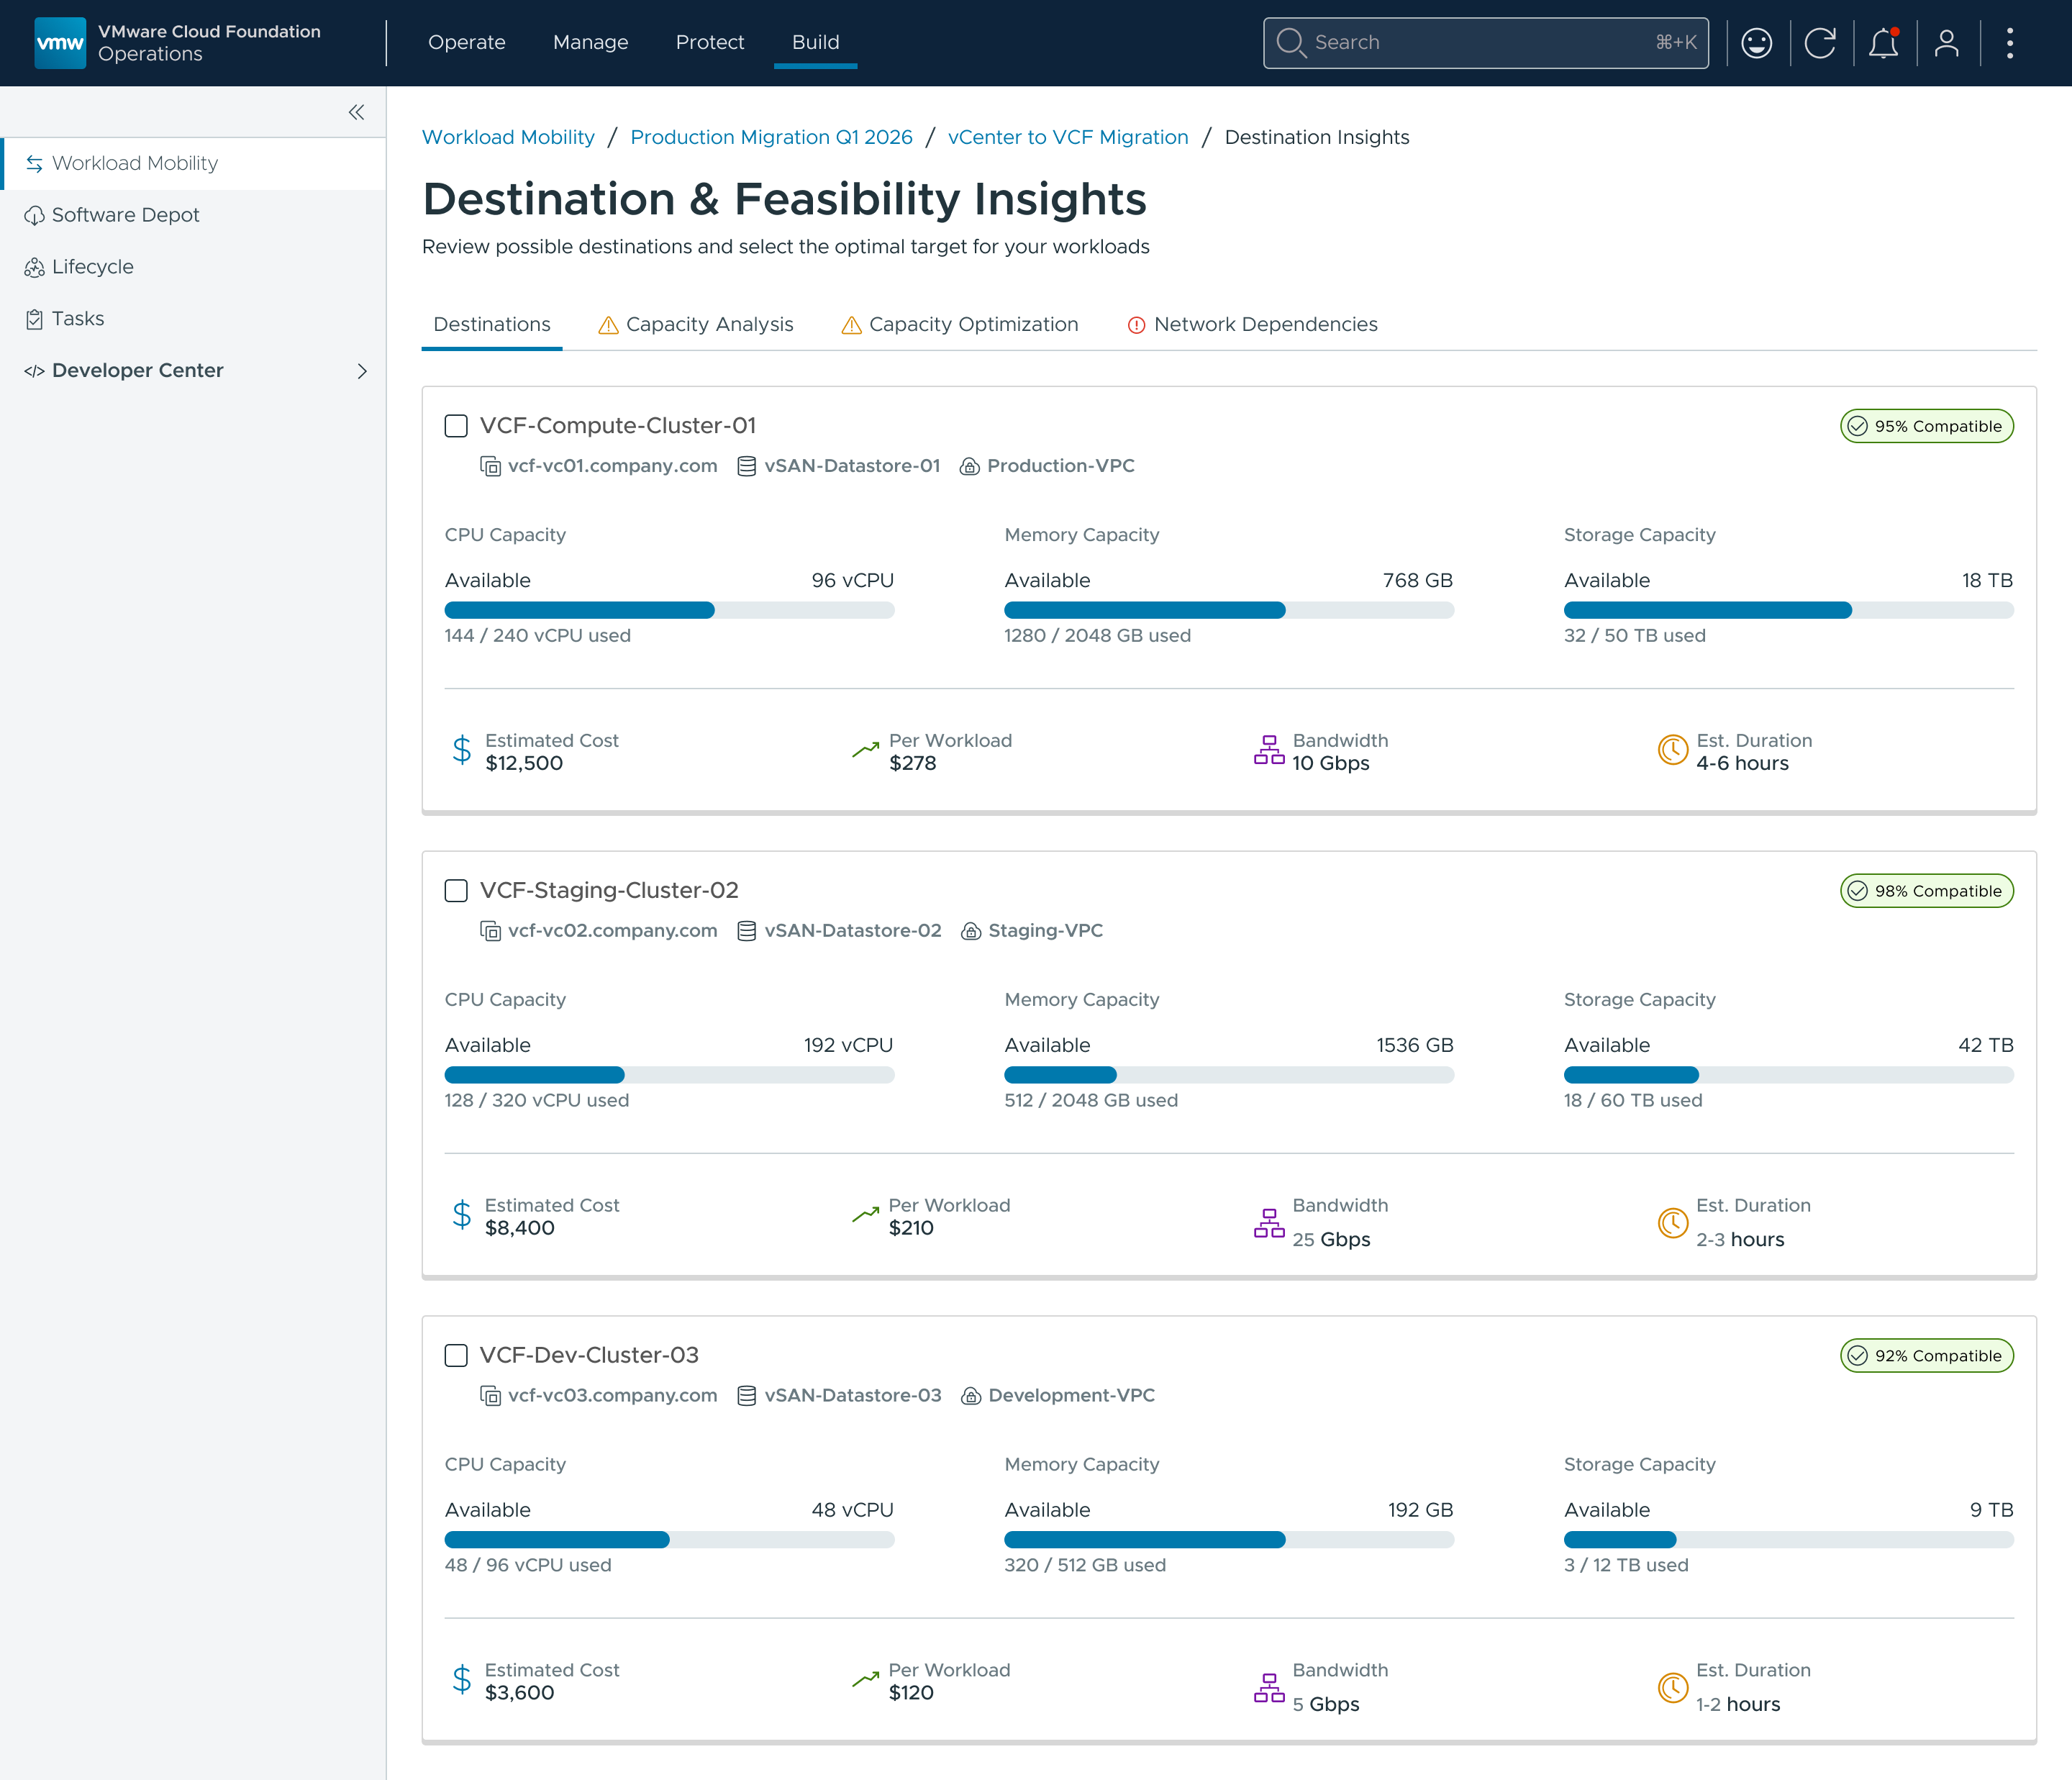Viewport: 2072px width, 1780px height.
Task: Select the VCF-Compute-Cluster-01 checkbox
Action: click(x=456, y=426)
